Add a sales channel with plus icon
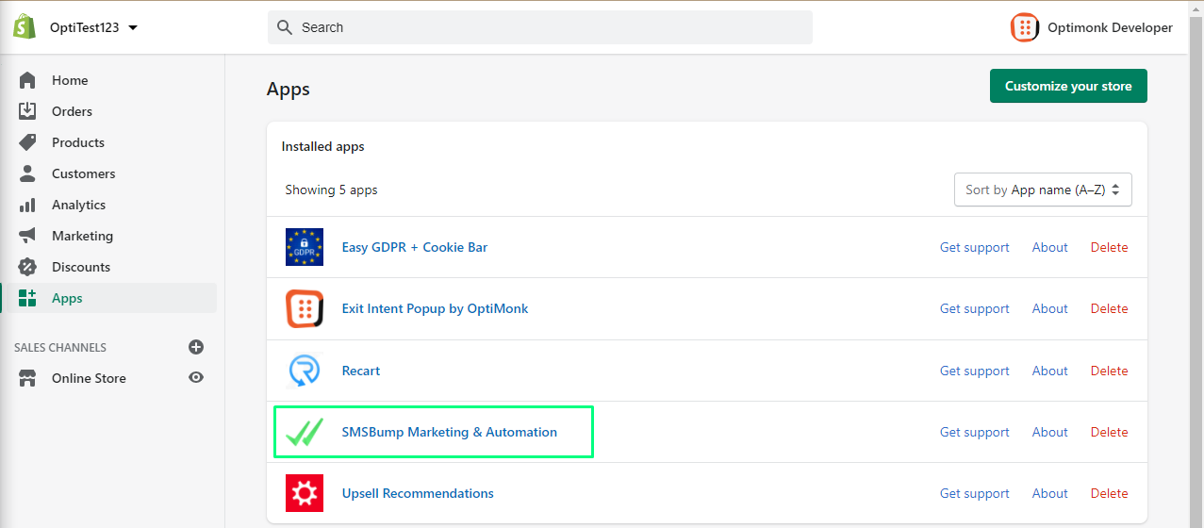 tap(196, 347)
